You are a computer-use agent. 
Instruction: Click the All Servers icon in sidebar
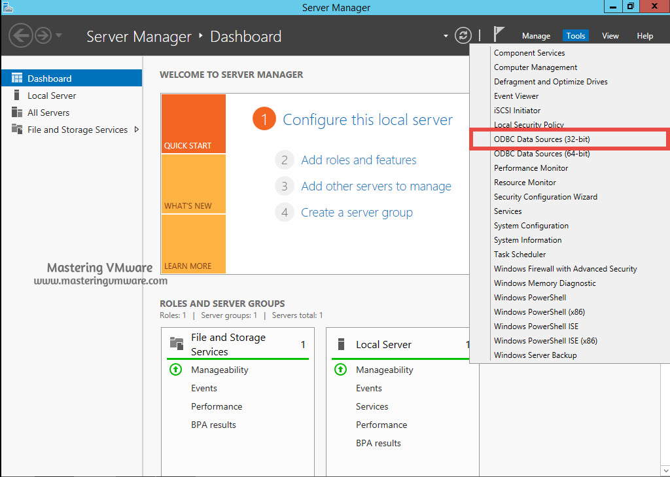pos(17,112)
